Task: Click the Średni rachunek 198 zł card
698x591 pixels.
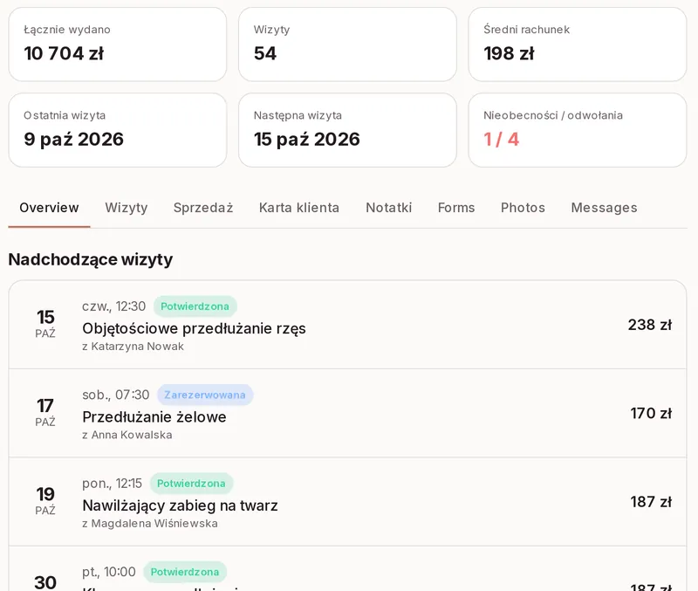Action: [x=578, y=45]
